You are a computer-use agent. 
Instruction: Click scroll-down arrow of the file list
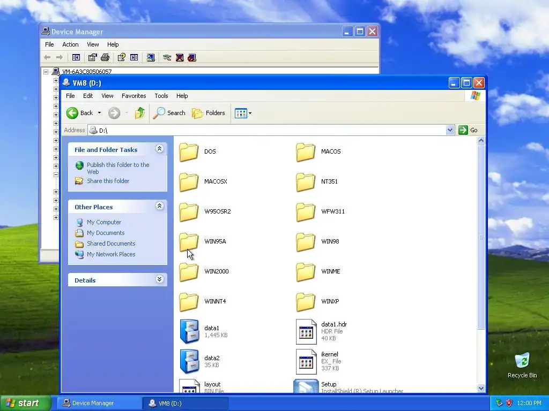(x=481, y=388)
